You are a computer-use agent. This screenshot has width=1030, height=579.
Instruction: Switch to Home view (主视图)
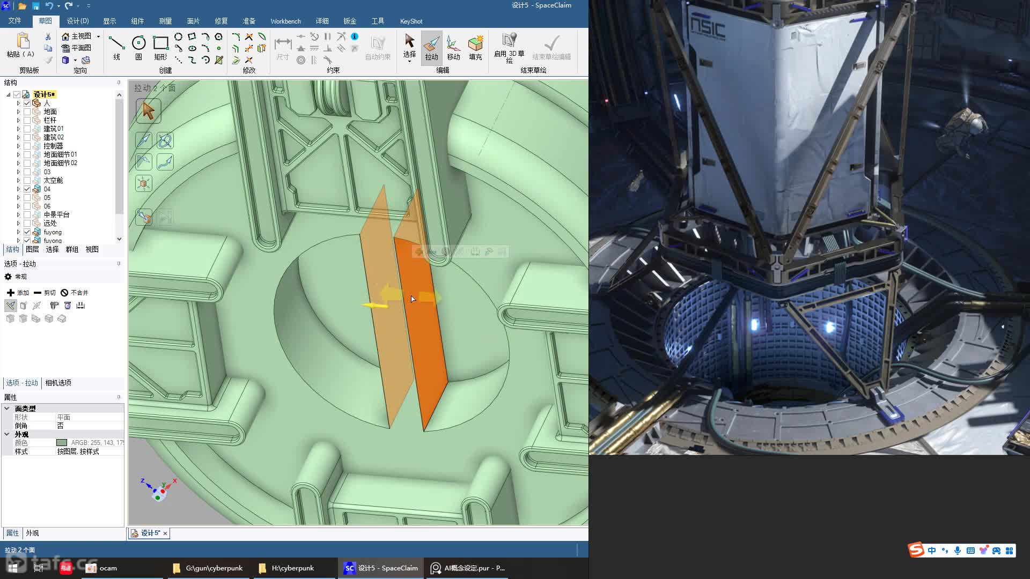click(76, 36)
